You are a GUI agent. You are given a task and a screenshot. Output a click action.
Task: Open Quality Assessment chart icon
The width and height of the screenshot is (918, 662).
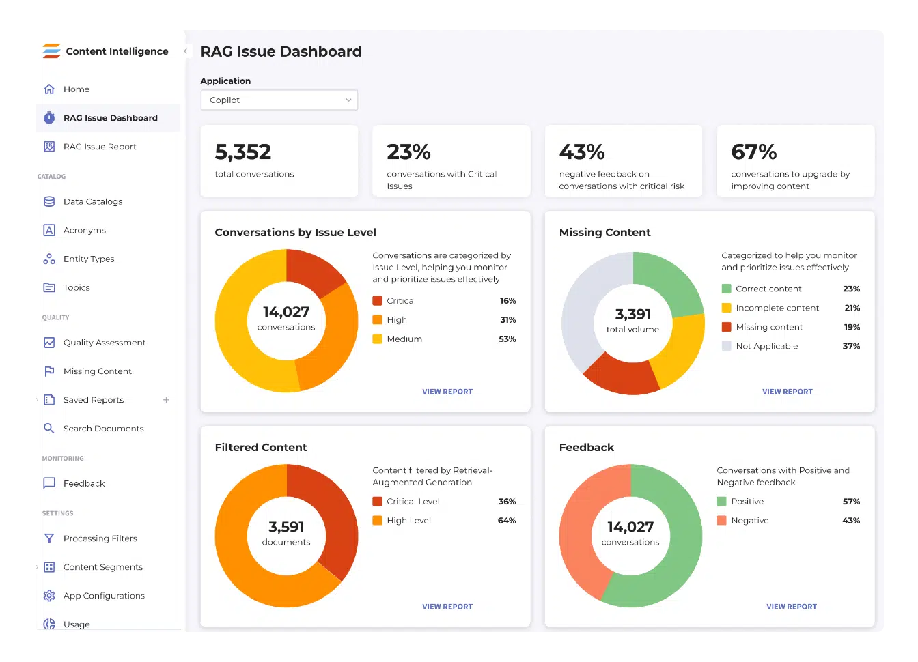pyautogui.click(x=49, y=343)
